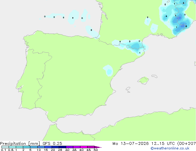Click the 5 mm legend swatch
196x151 pixels.
coord(34,147)
